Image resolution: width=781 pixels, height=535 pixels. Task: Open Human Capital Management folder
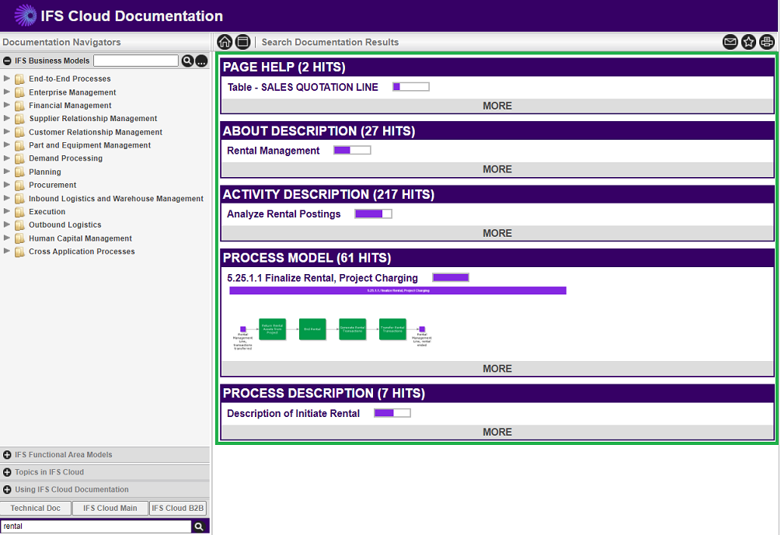pos(80,238)
